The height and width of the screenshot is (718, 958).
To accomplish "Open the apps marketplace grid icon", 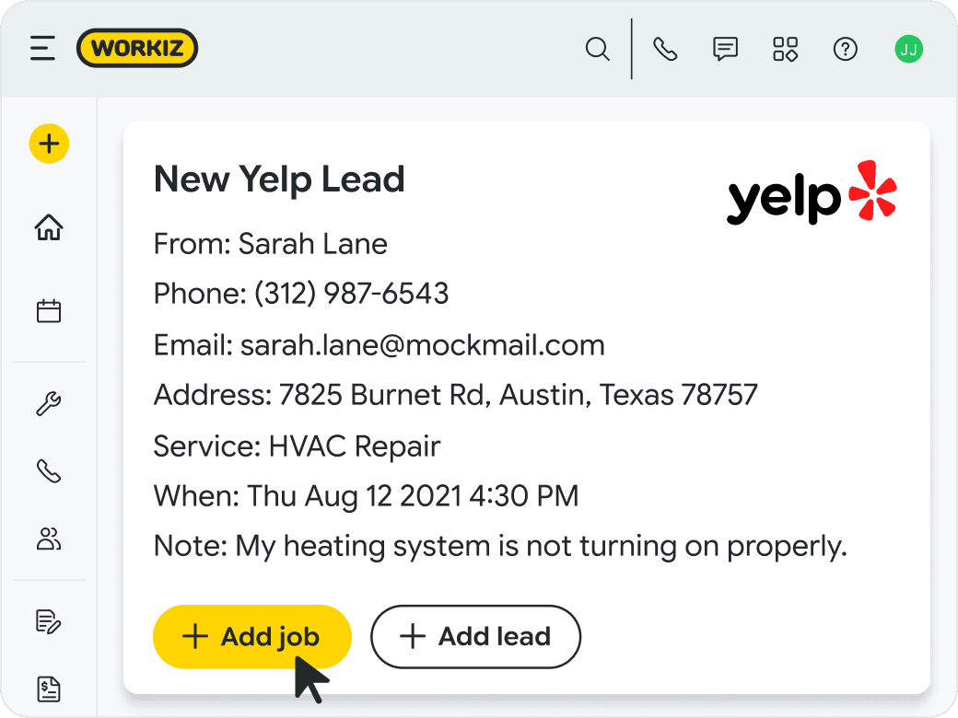I will tap(785, 49).
